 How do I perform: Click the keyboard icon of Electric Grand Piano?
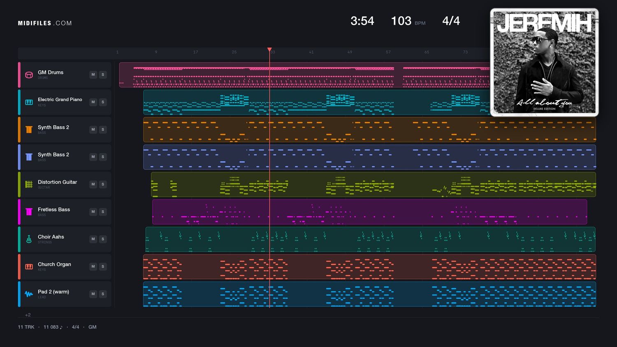(x=29, y=102)
